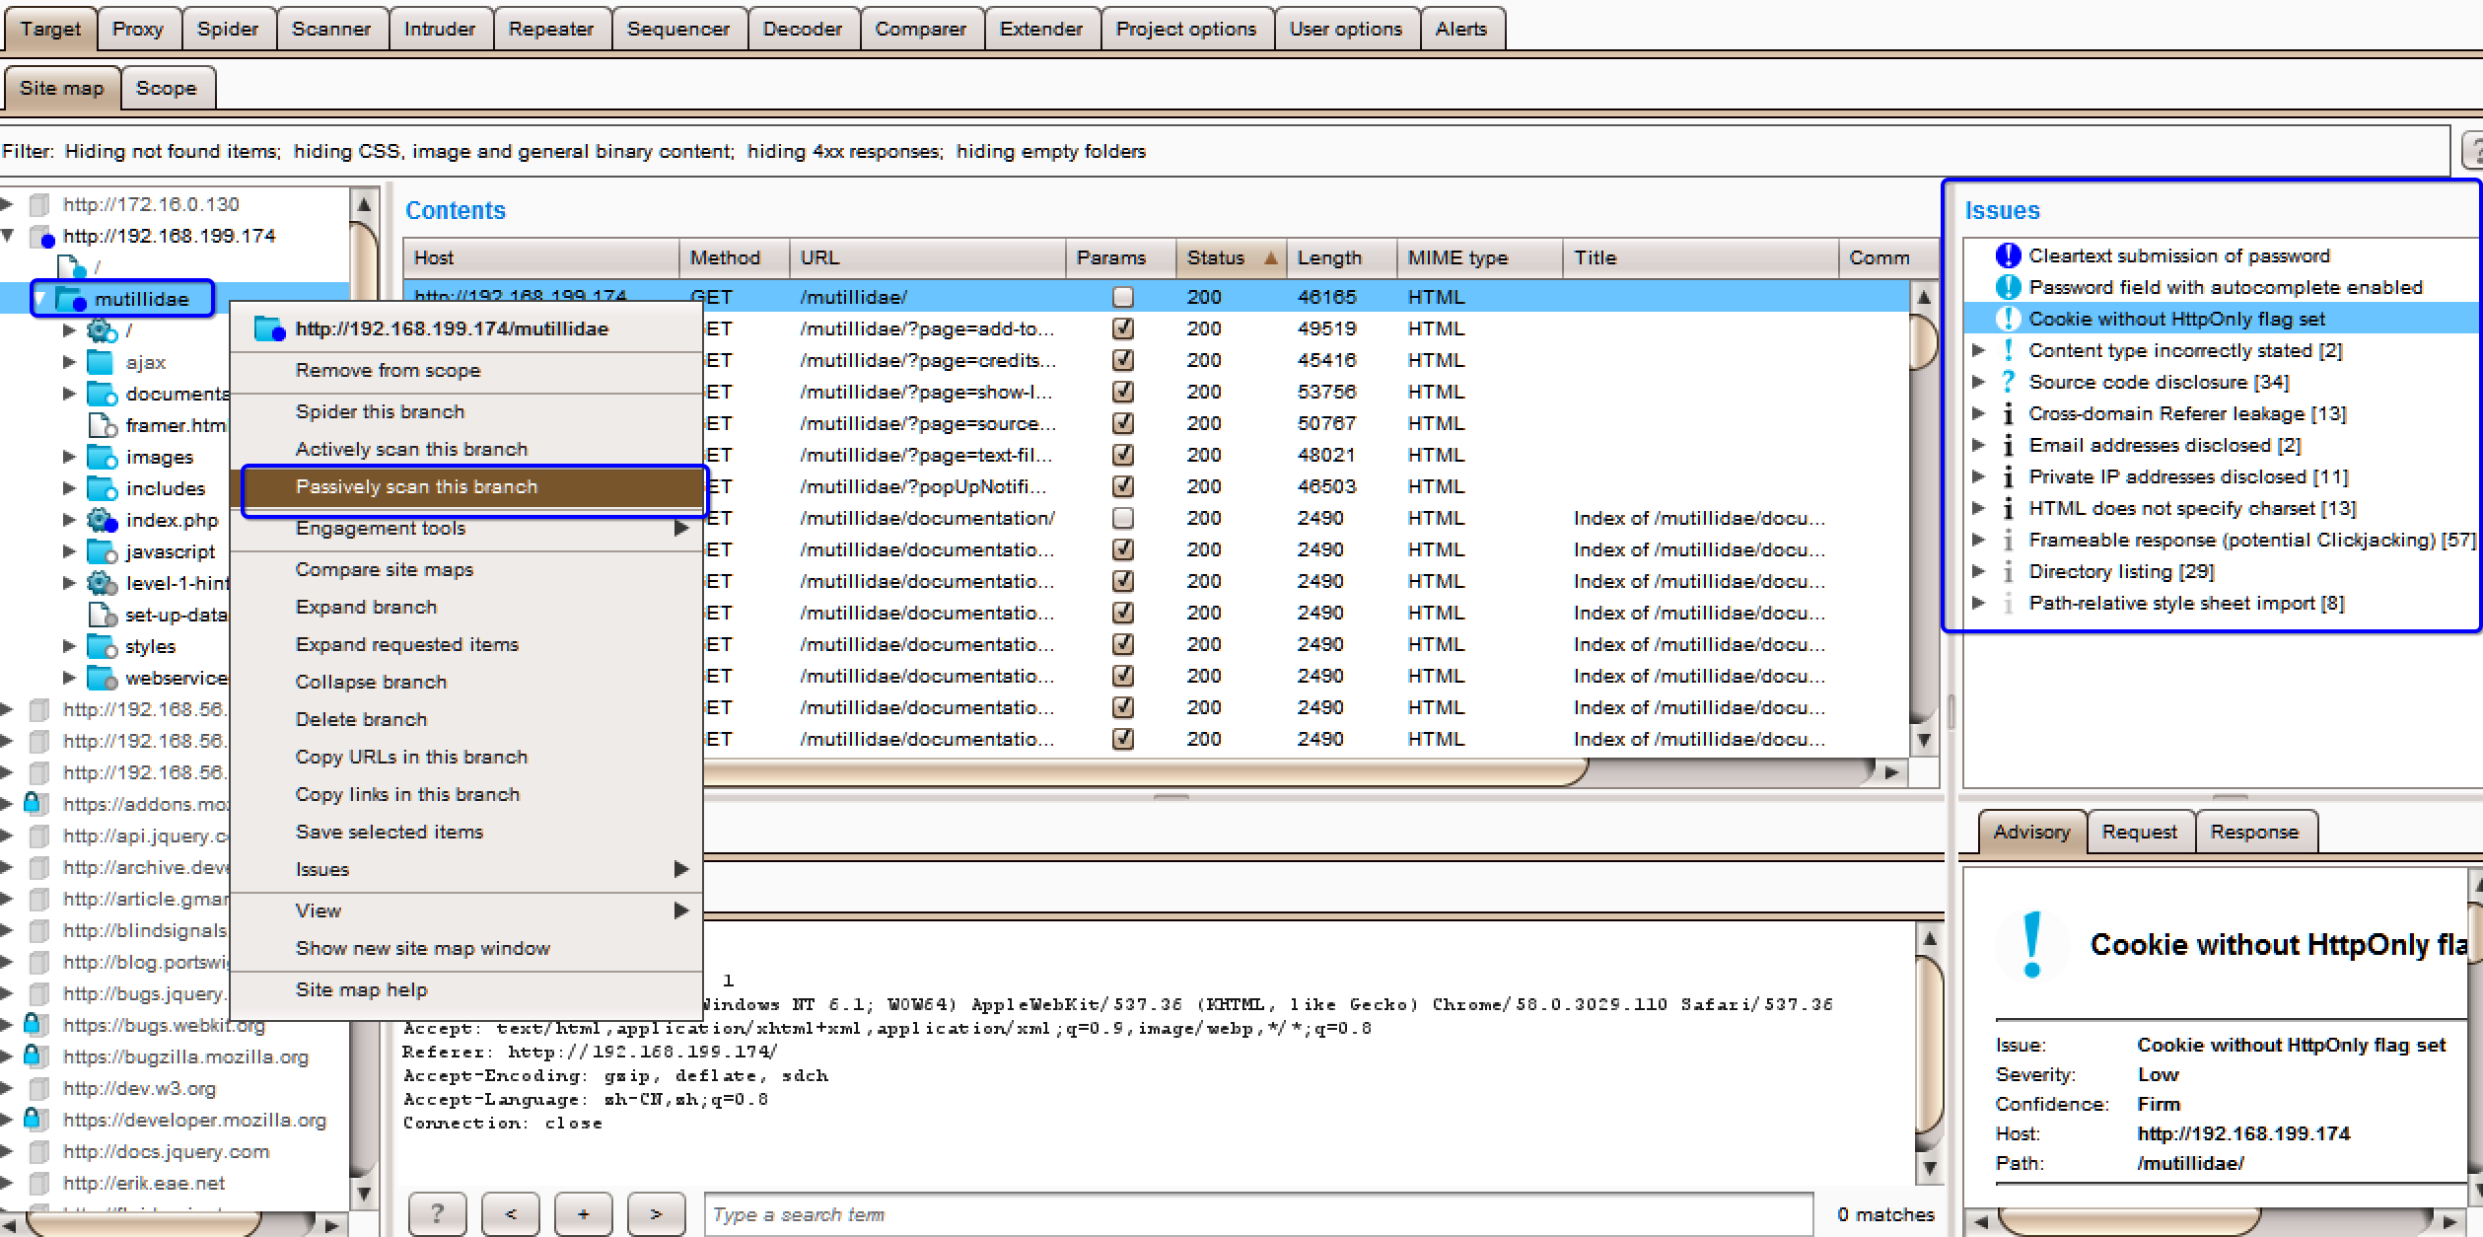The image size is (2483, 1237).
Task: Expand the javascript folder in the site map
Action: click(68, 551)
